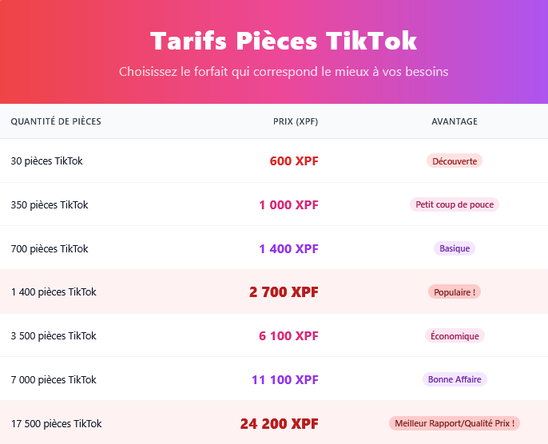Click the Quantité de pièces column header
The width and height of the screenshot is (548, 444).
tap(56, 121)
